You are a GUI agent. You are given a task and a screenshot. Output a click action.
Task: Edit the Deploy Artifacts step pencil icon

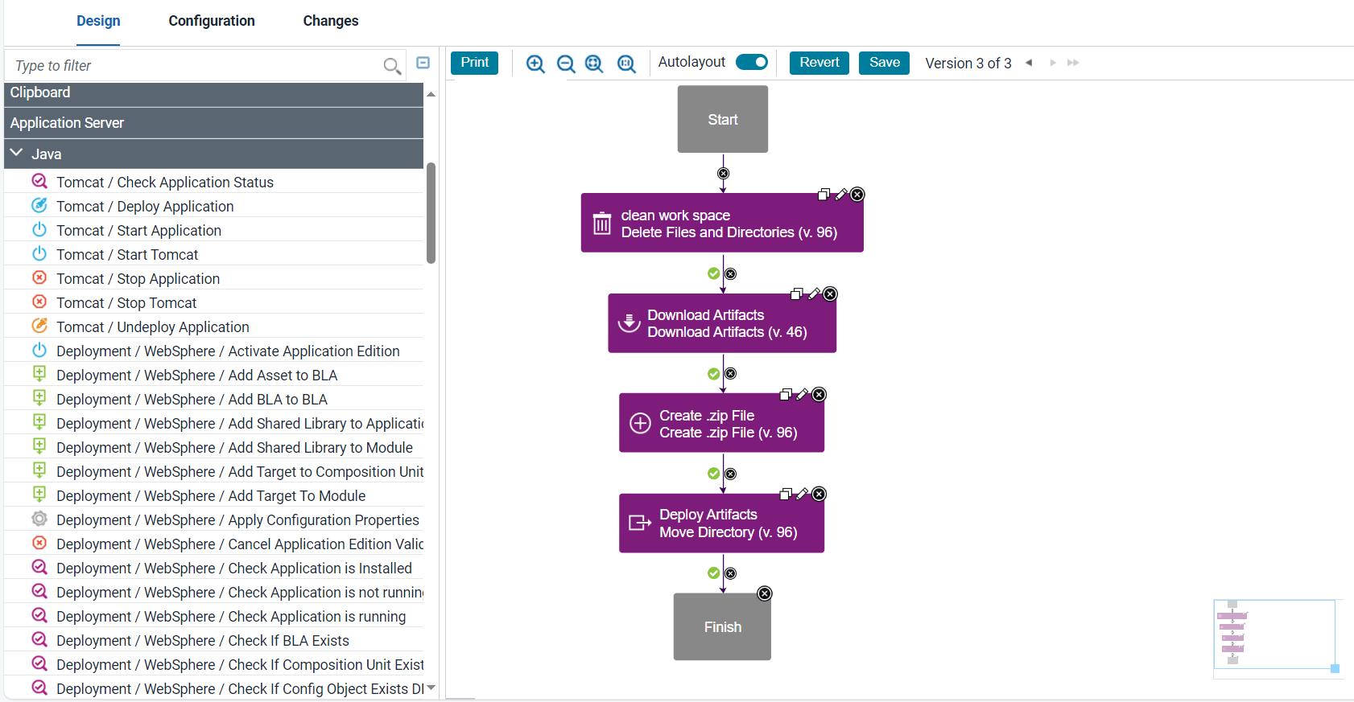(802, 494)
